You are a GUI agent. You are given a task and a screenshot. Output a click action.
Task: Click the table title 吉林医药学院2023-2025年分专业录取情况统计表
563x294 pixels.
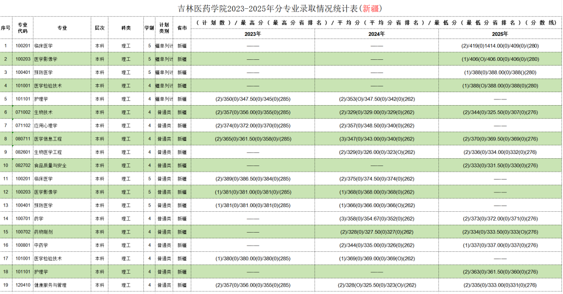point(281,9)
